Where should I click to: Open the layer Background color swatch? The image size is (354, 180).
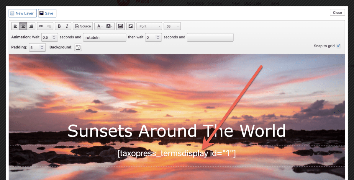(78, 47)
